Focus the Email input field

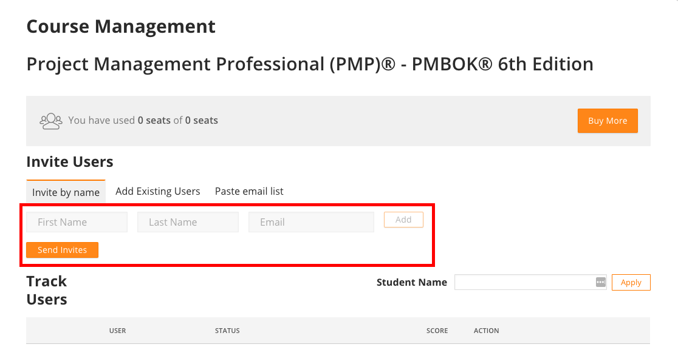click(x=311, y=222)
